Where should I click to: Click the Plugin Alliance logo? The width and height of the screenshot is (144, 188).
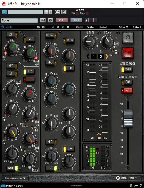(x=12, y=186)
